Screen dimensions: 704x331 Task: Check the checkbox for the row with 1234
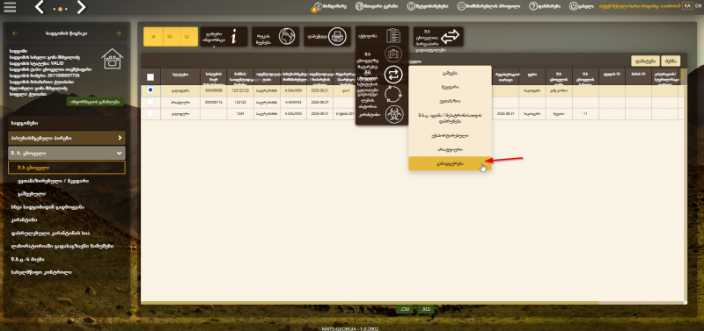point(150,114)
